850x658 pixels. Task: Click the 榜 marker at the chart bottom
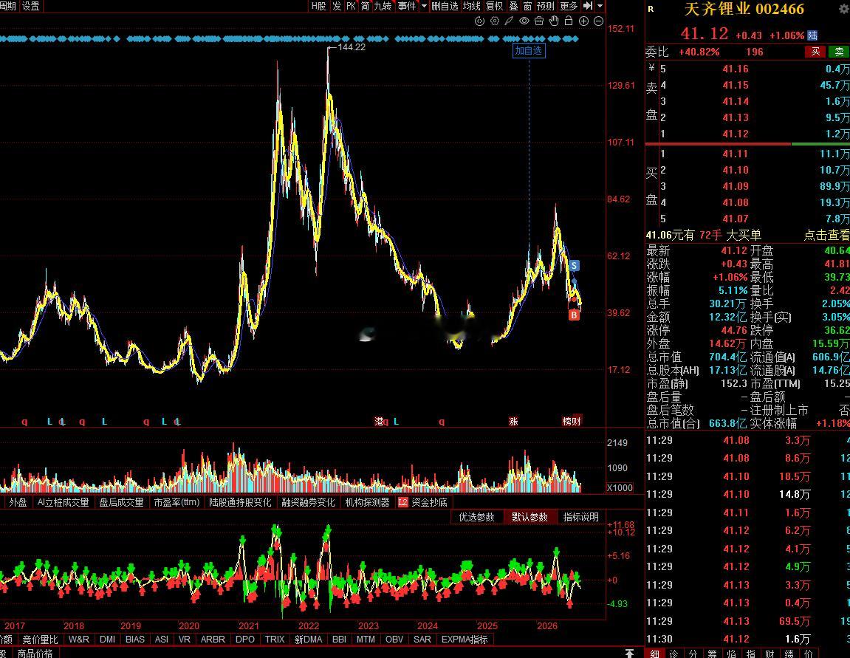click(x=566, y=421)
